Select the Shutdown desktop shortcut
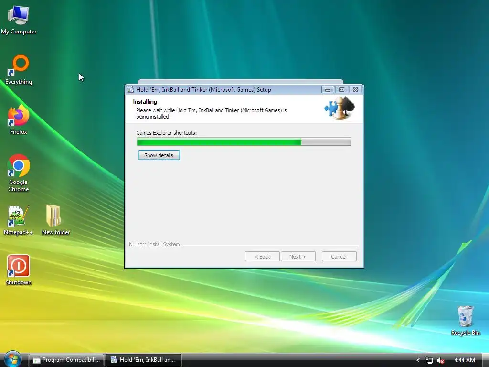 click(19, 270)
